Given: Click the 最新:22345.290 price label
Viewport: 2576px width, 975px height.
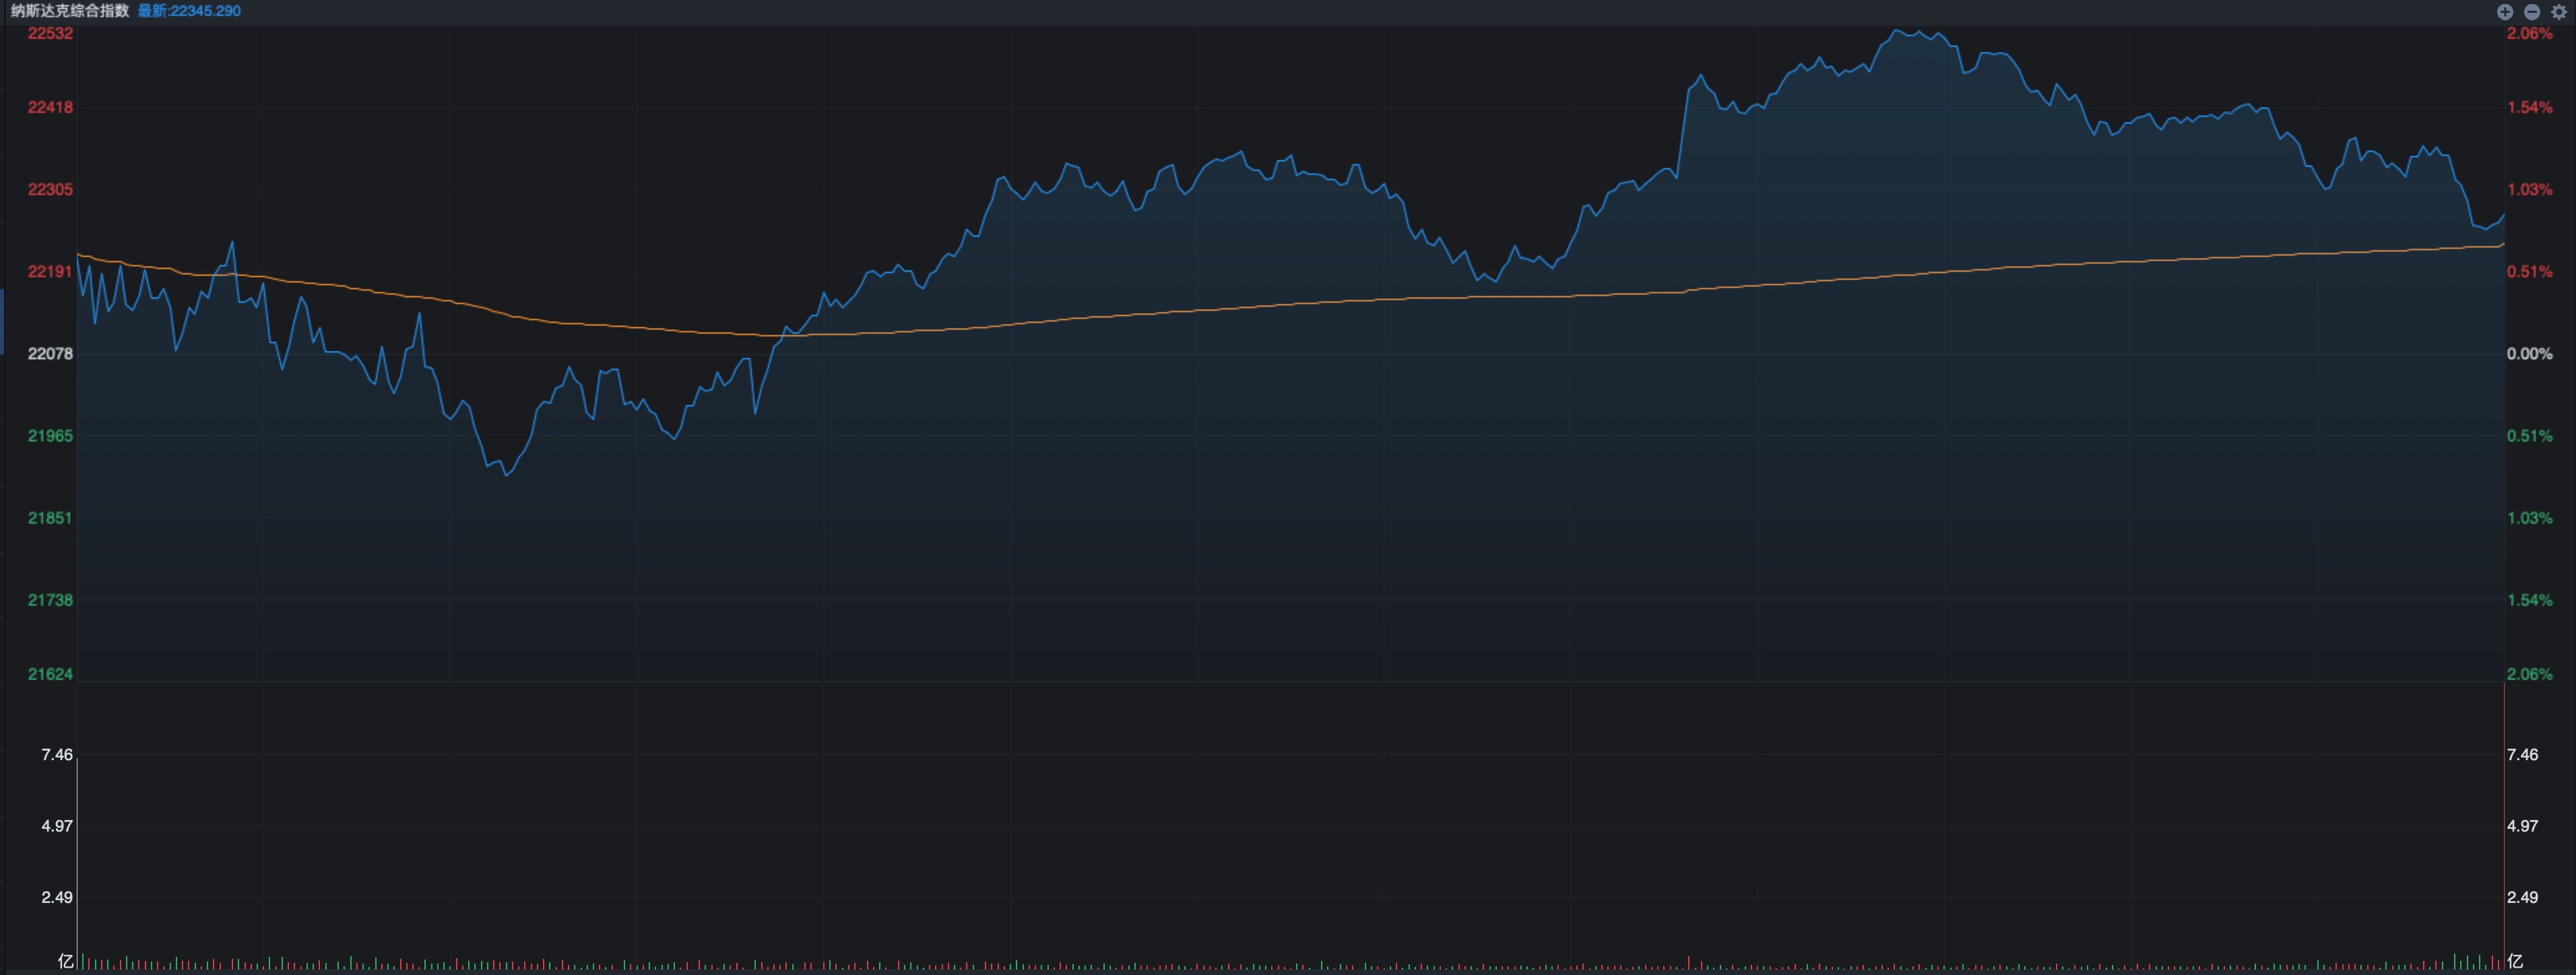Looking at the screenshot, I should coord(189,11).
